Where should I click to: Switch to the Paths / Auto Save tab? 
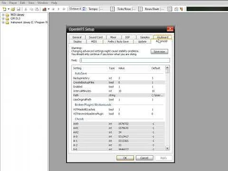118,41
